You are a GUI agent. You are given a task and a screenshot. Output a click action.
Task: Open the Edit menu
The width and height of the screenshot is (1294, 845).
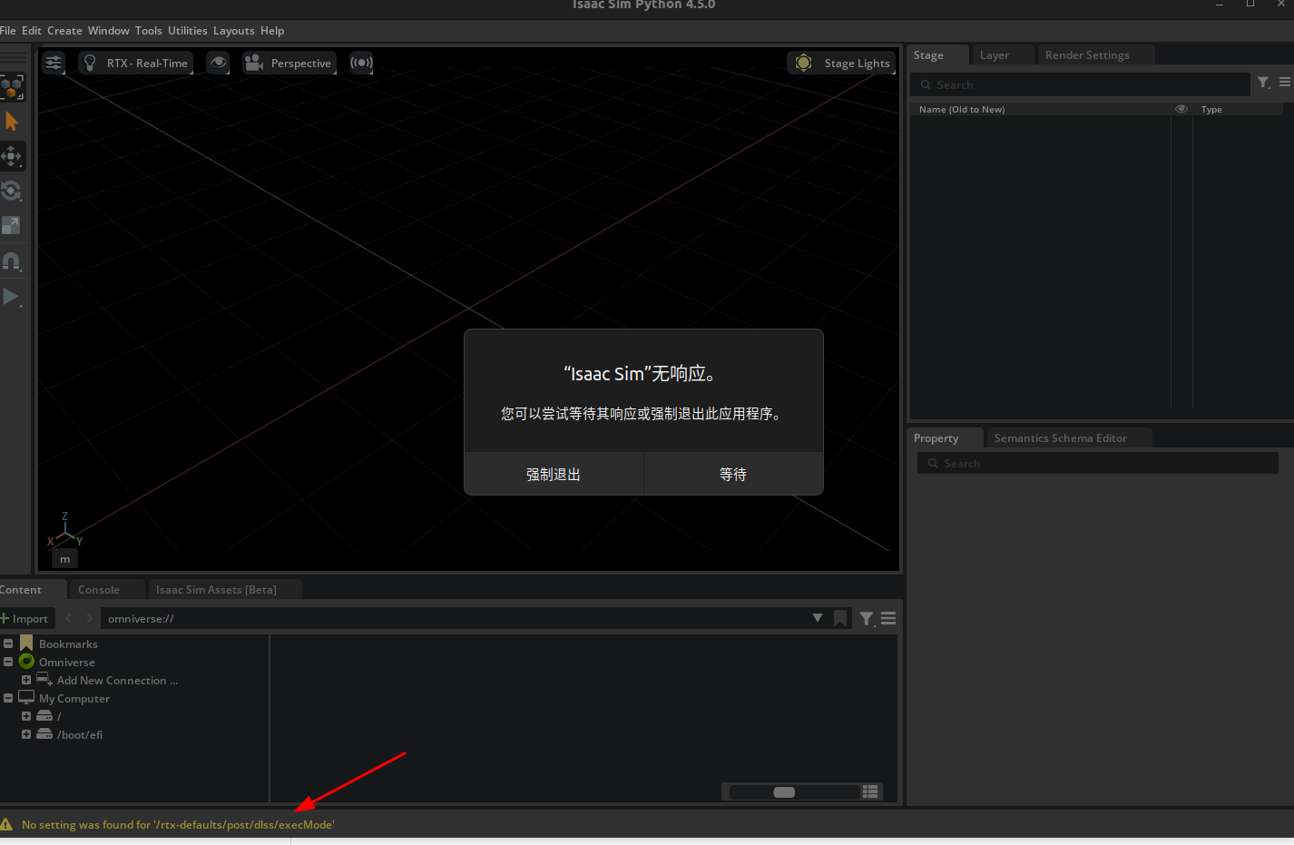pyautogui.click(x=32, y=31)
